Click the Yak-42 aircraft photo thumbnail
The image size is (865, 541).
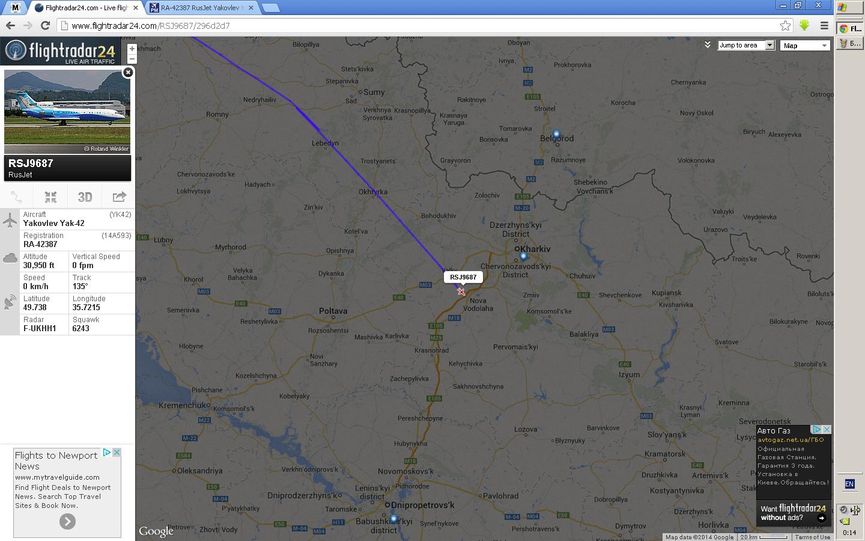coord(67,111)
